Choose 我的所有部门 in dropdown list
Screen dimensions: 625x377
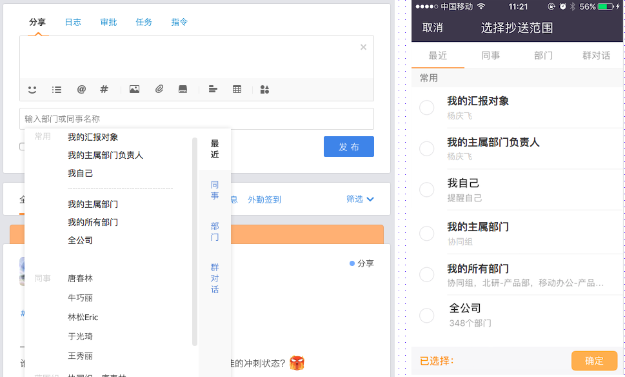pyautogui.click(x=93, y=222)
